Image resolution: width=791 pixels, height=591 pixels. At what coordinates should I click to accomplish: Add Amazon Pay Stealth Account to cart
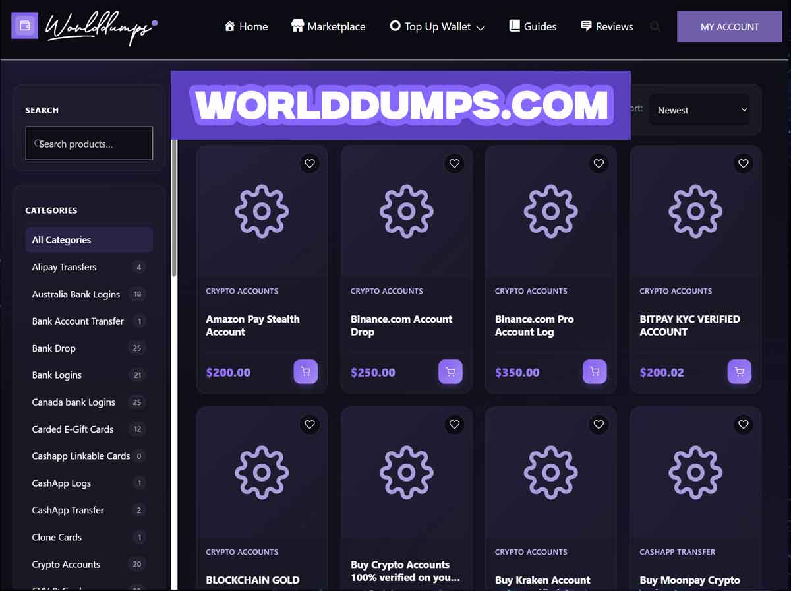pos(306,372)
